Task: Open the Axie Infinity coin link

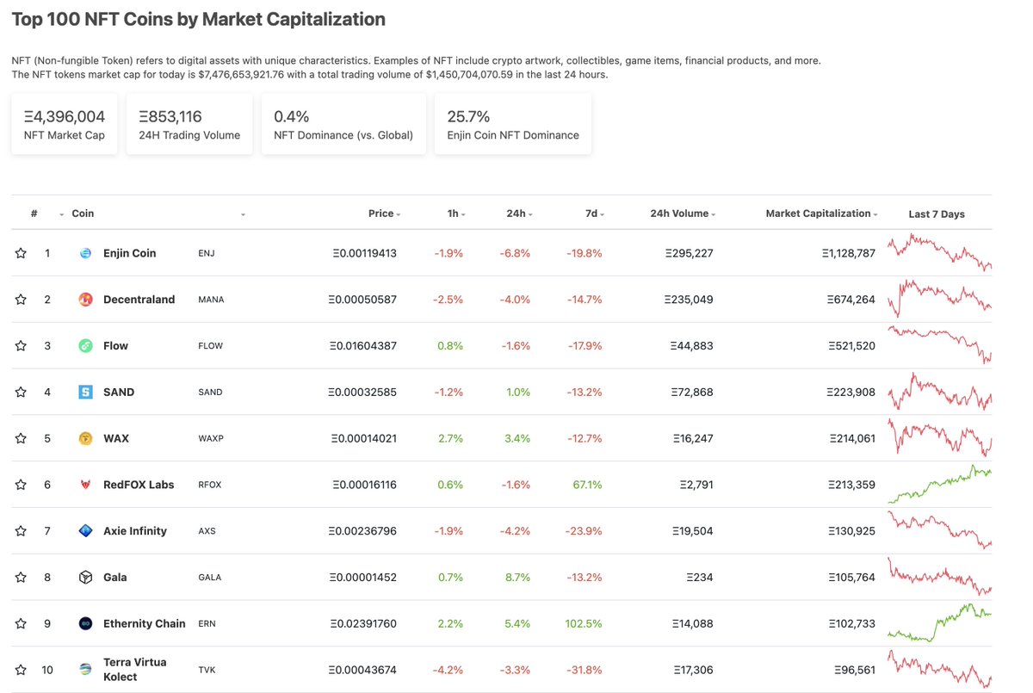Action: point(135,531)
